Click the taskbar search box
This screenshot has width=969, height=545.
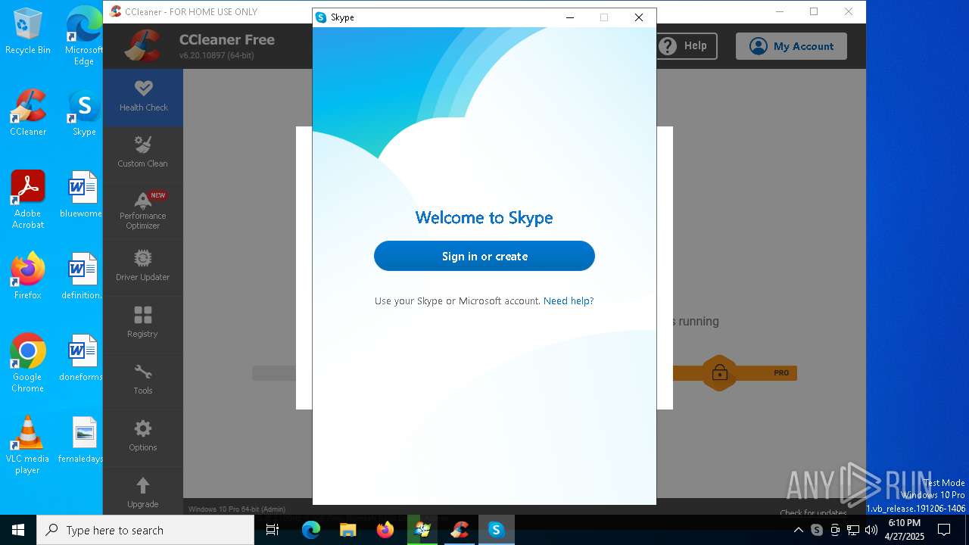pos(145,530)
